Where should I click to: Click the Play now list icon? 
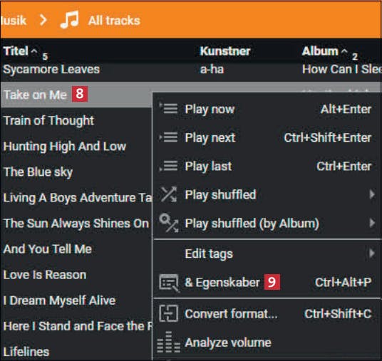[x=168, y=108]
